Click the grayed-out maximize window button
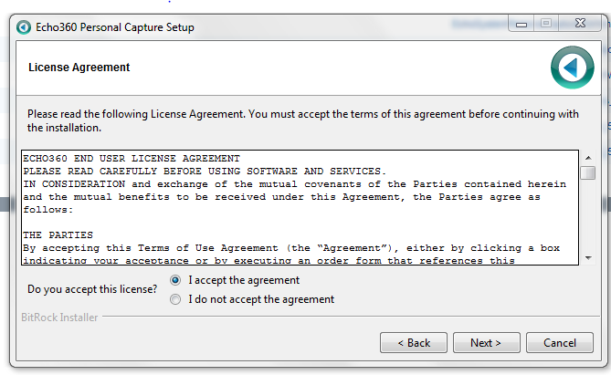Viewport: 611px width, 375px height. click(546, 24)
